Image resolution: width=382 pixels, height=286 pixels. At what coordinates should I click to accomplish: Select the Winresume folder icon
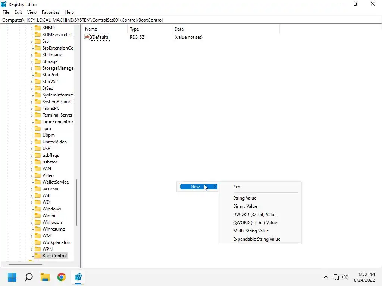tap(38, 229)
